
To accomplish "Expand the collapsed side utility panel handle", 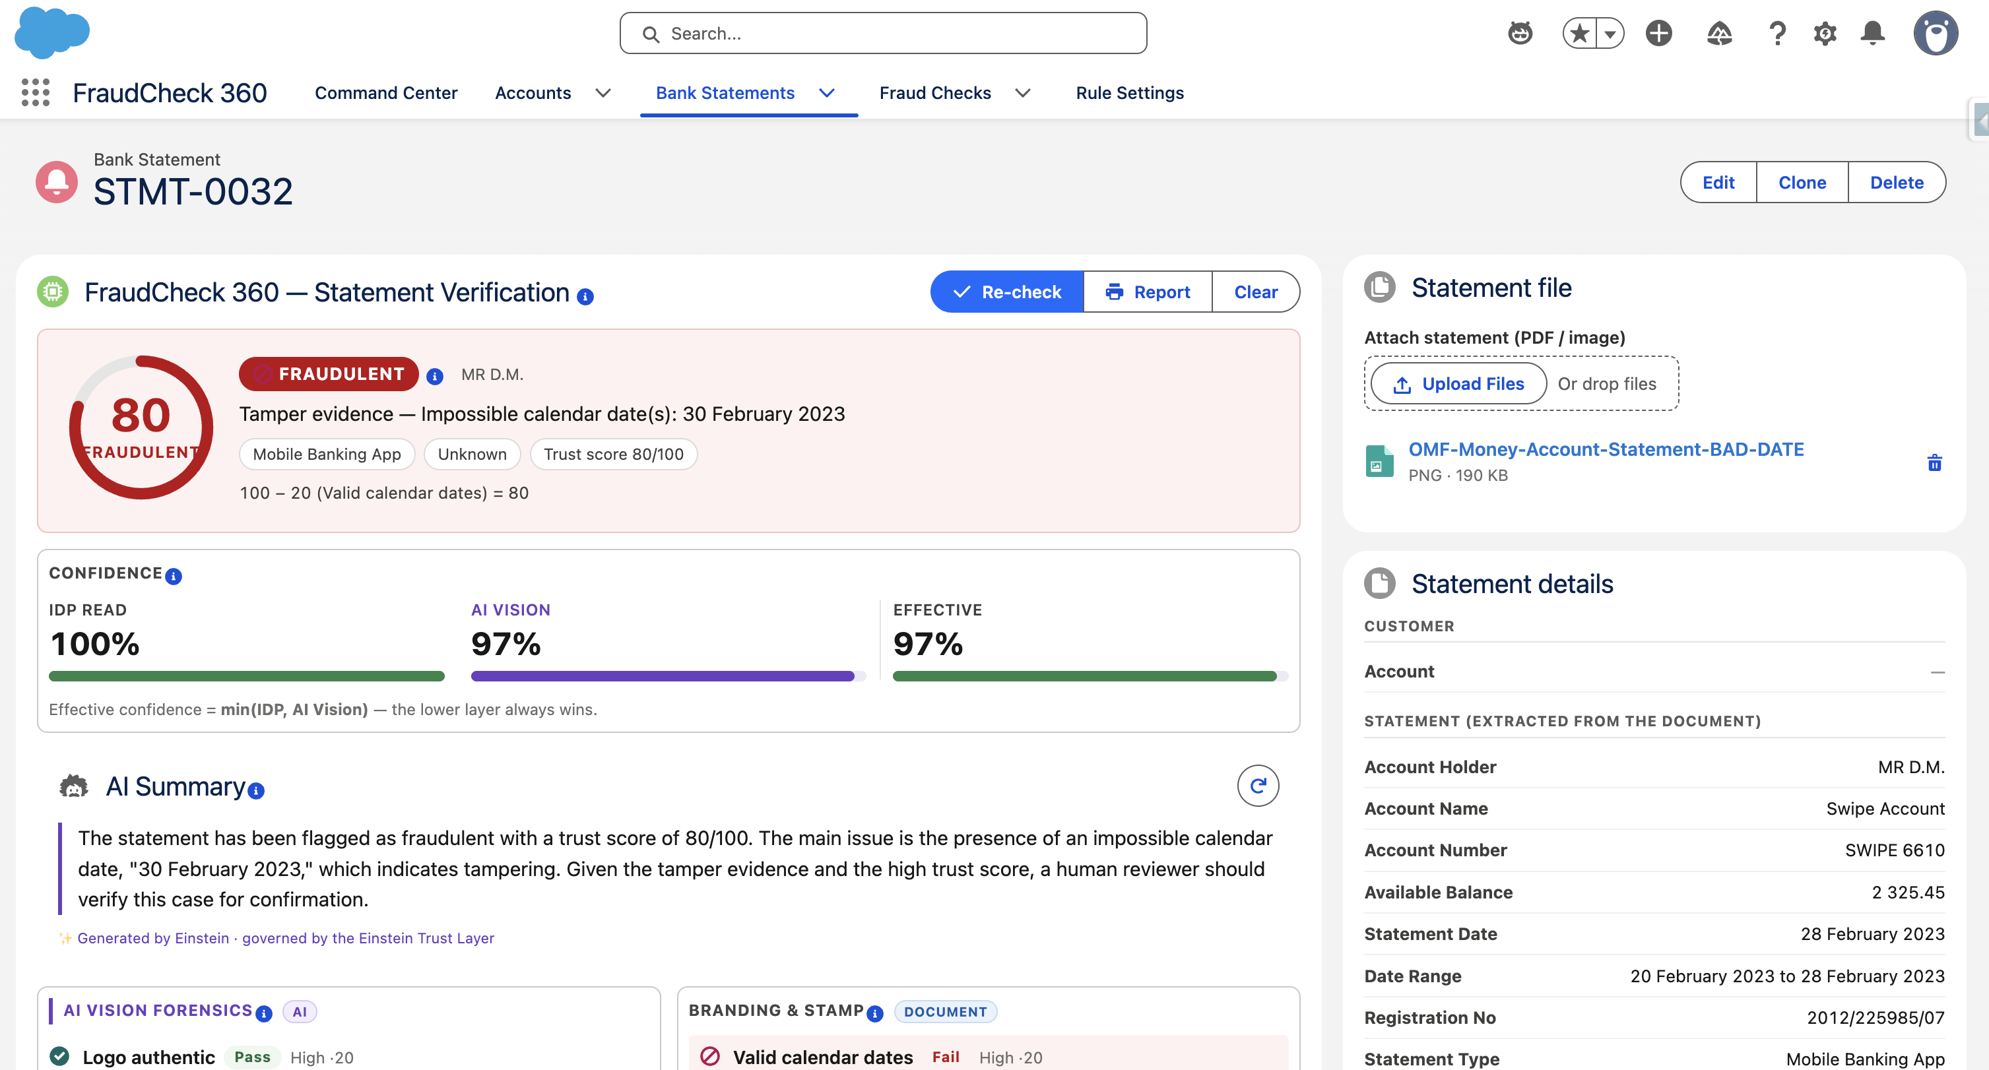I will (1979, 121).
